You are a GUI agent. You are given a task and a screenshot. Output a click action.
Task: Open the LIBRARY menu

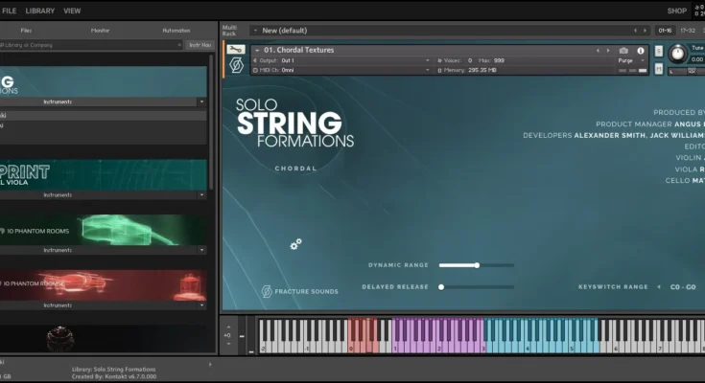pos(40,11)
